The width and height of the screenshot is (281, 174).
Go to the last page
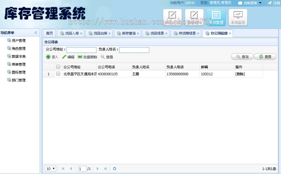pos(106,169)
